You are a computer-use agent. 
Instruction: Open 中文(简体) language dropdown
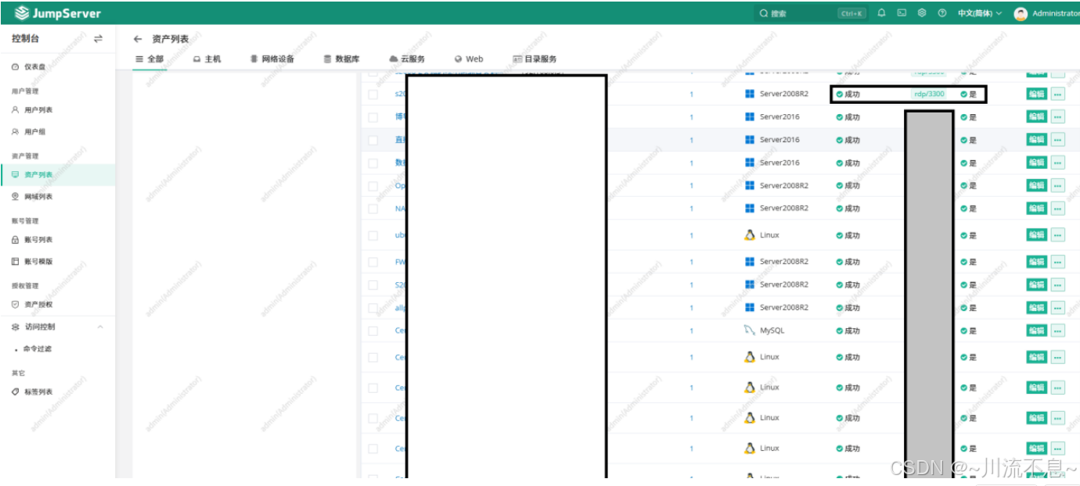pyautogui.click(x=980, y=13)
